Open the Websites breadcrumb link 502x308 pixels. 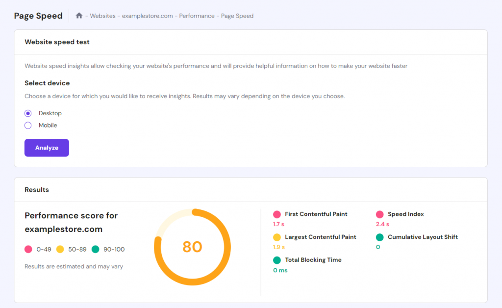pyautogui.click(x=102, y=16)
